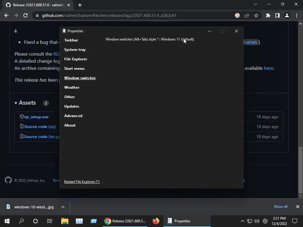Open File Explorer from taskbar

[x=65, y=221]
